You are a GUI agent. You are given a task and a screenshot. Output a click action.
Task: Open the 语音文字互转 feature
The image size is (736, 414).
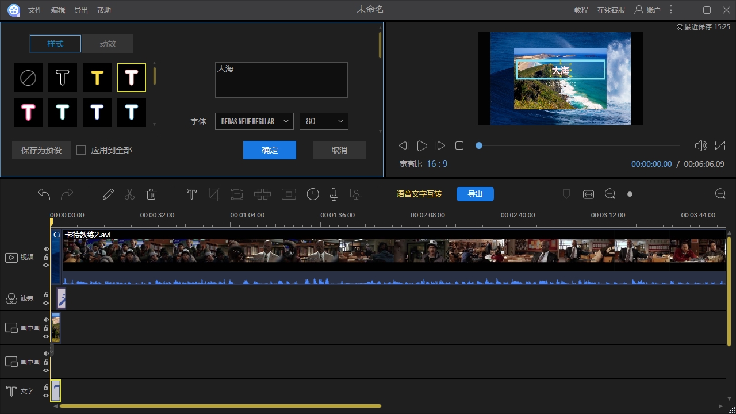[x=419, y=194]
